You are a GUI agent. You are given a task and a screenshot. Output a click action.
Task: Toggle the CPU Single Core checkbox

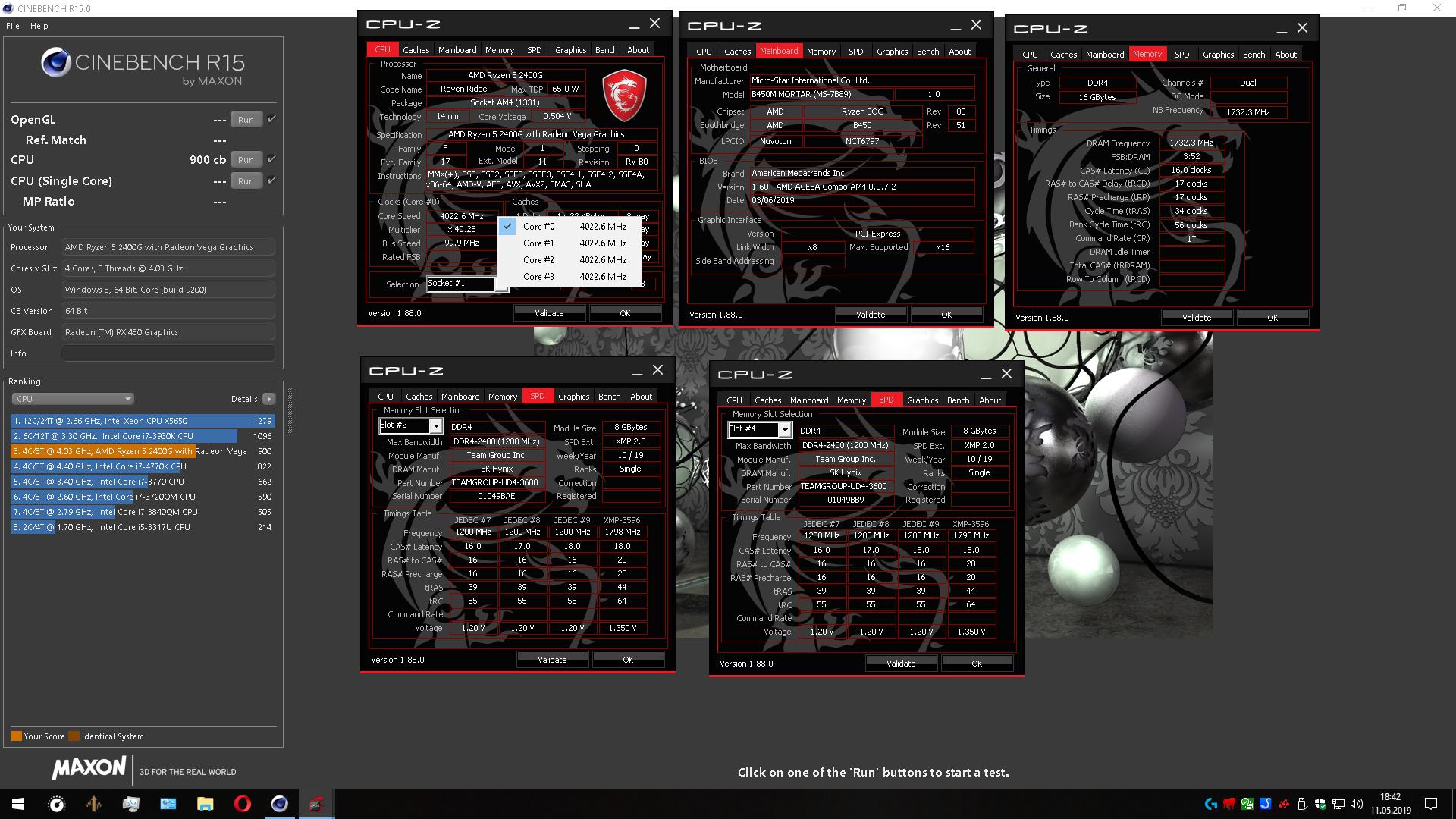click(271, 180)
